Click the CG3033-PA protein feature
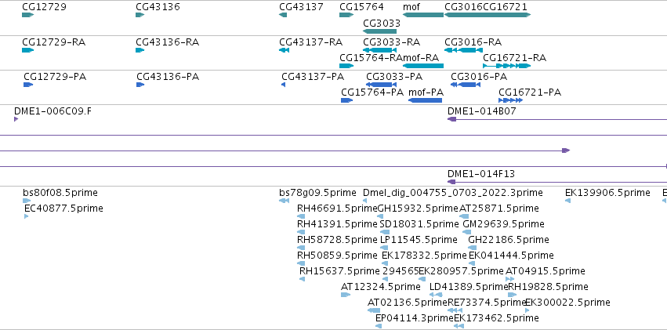The height and width of the screenshot is (330, 667). [x=381, y=85]
